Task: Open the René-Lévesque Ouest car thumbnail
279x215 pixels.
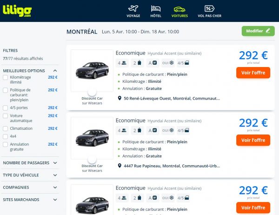Action: tap(92, 71)
